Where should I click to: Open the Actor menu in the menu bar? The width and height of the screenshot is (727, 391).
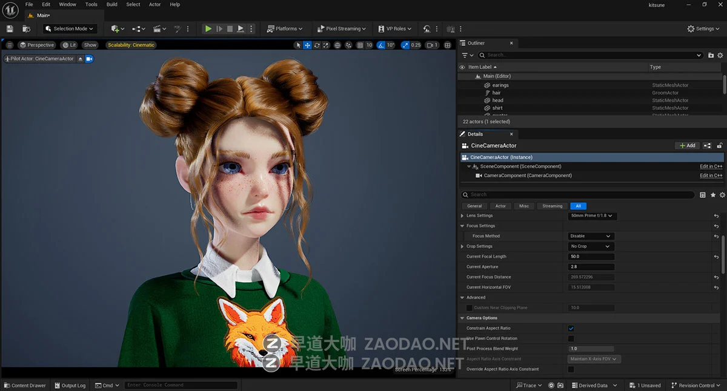click(x=154, y=4)
